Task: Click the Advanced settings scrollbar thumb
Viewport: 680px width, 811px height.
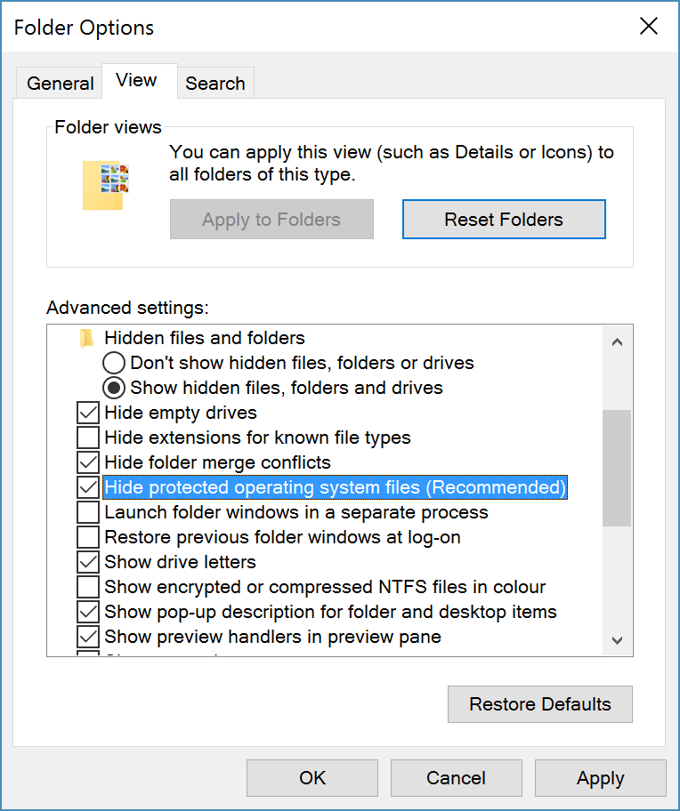Action: point(616,468)
